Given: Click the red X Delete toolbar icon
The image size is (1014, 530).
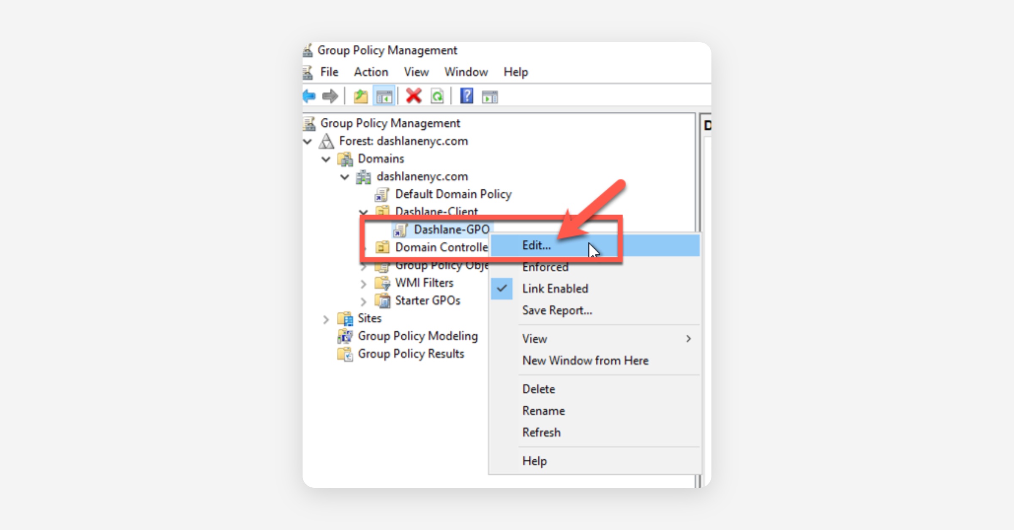Looking at the screenshot, I should click(414, 96).
